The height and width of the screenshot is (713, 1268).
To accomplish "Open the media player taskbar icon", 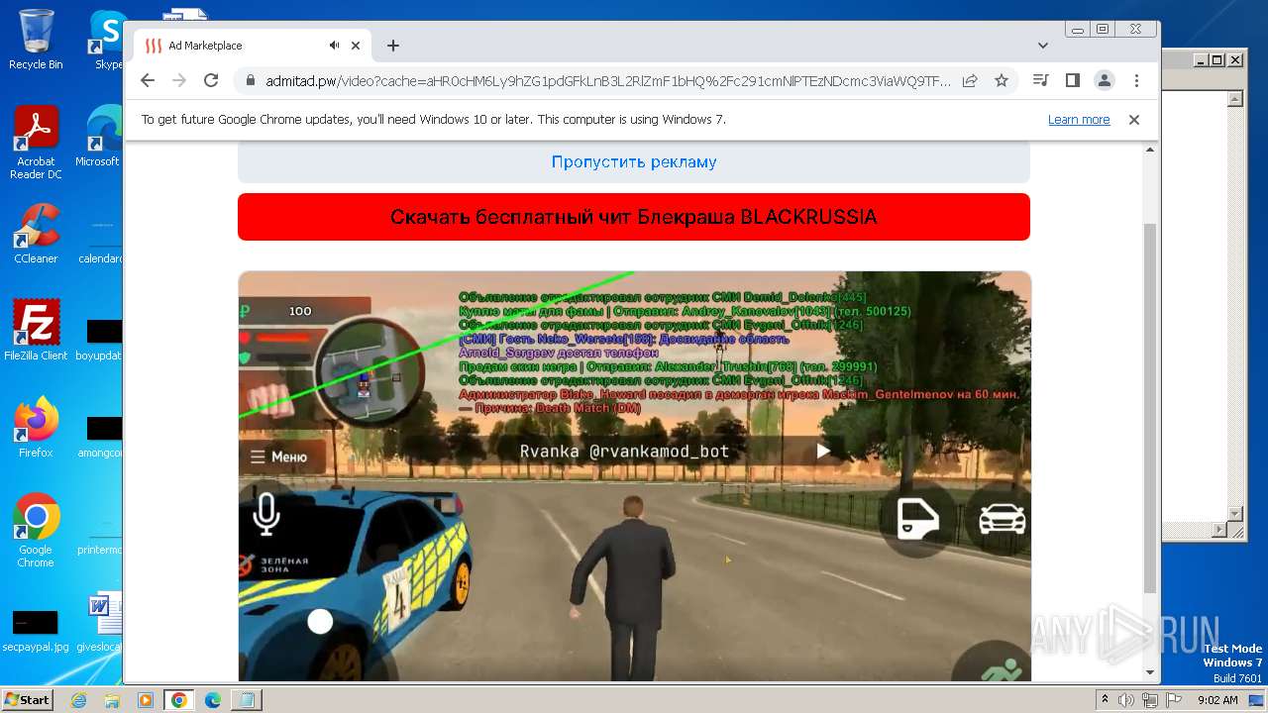I will [x=146, y=700].
